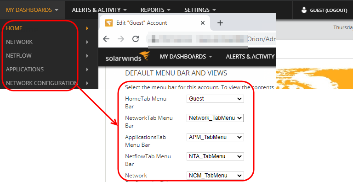Click the browser address bar
Image resolution: width=353 pixels, height=182 pixels.
pyautogui.click(x=211, y=39)
